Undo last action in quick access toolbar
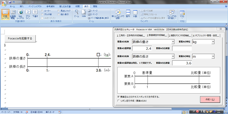 coord(14,2)
